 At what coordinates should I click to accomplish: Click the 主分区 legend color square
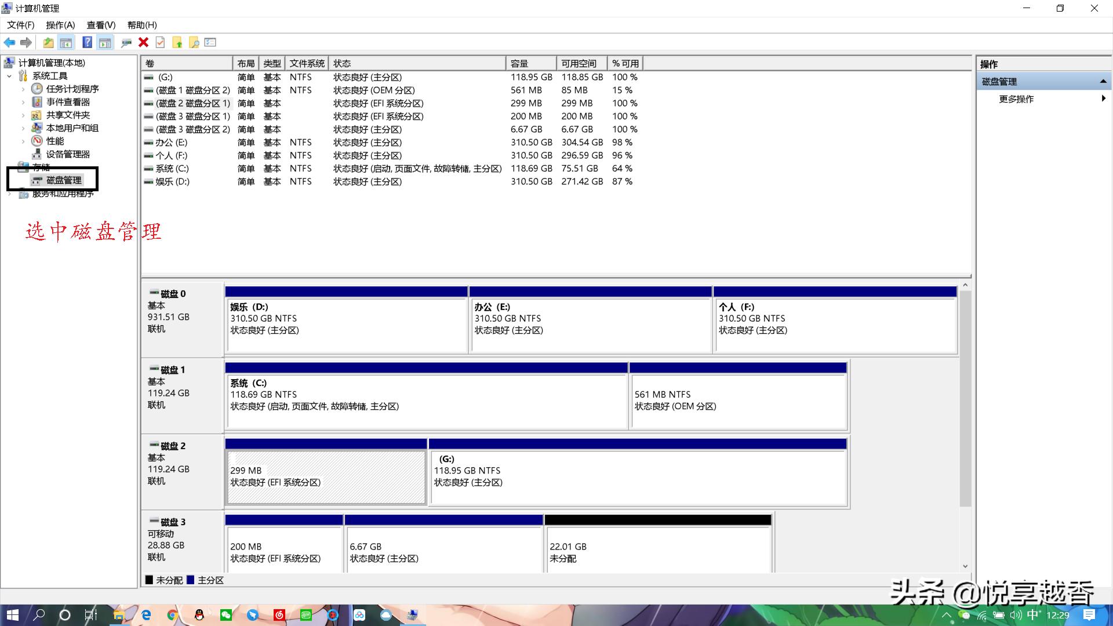point(191,580)
